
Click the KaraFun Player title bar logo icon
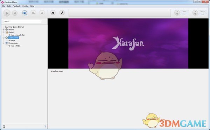point(2,2)
